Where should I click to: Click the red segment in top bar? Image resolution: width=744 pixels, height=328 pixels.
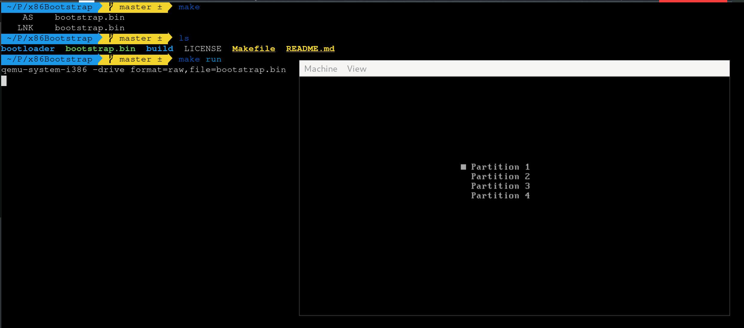click(x=693, y=1)
